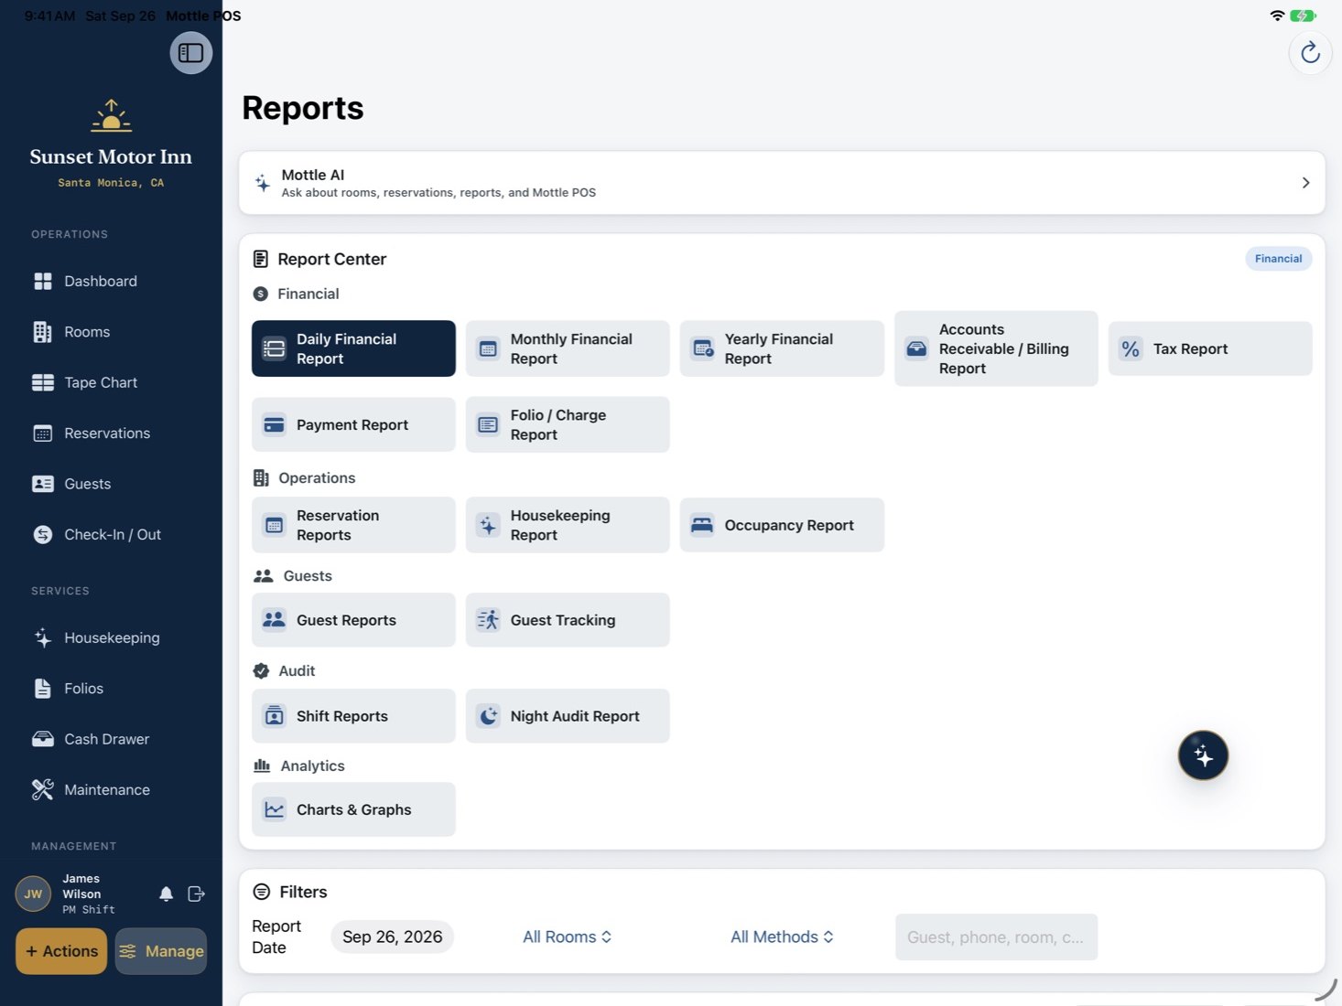Expand the Mottle AI row chevron
This screenshot has width=1342, height=1006.
tap(1305, 183)
